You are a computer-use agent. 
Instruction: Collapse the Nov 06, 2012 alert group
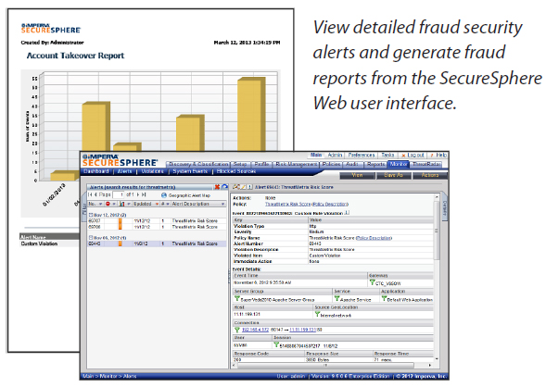pos(91,238)
